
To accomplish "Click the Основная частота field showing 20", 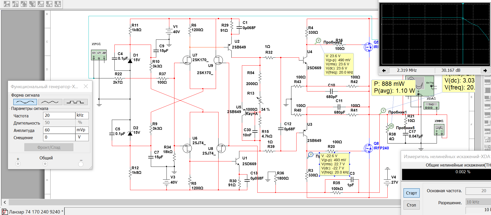I will pos(478,191).
